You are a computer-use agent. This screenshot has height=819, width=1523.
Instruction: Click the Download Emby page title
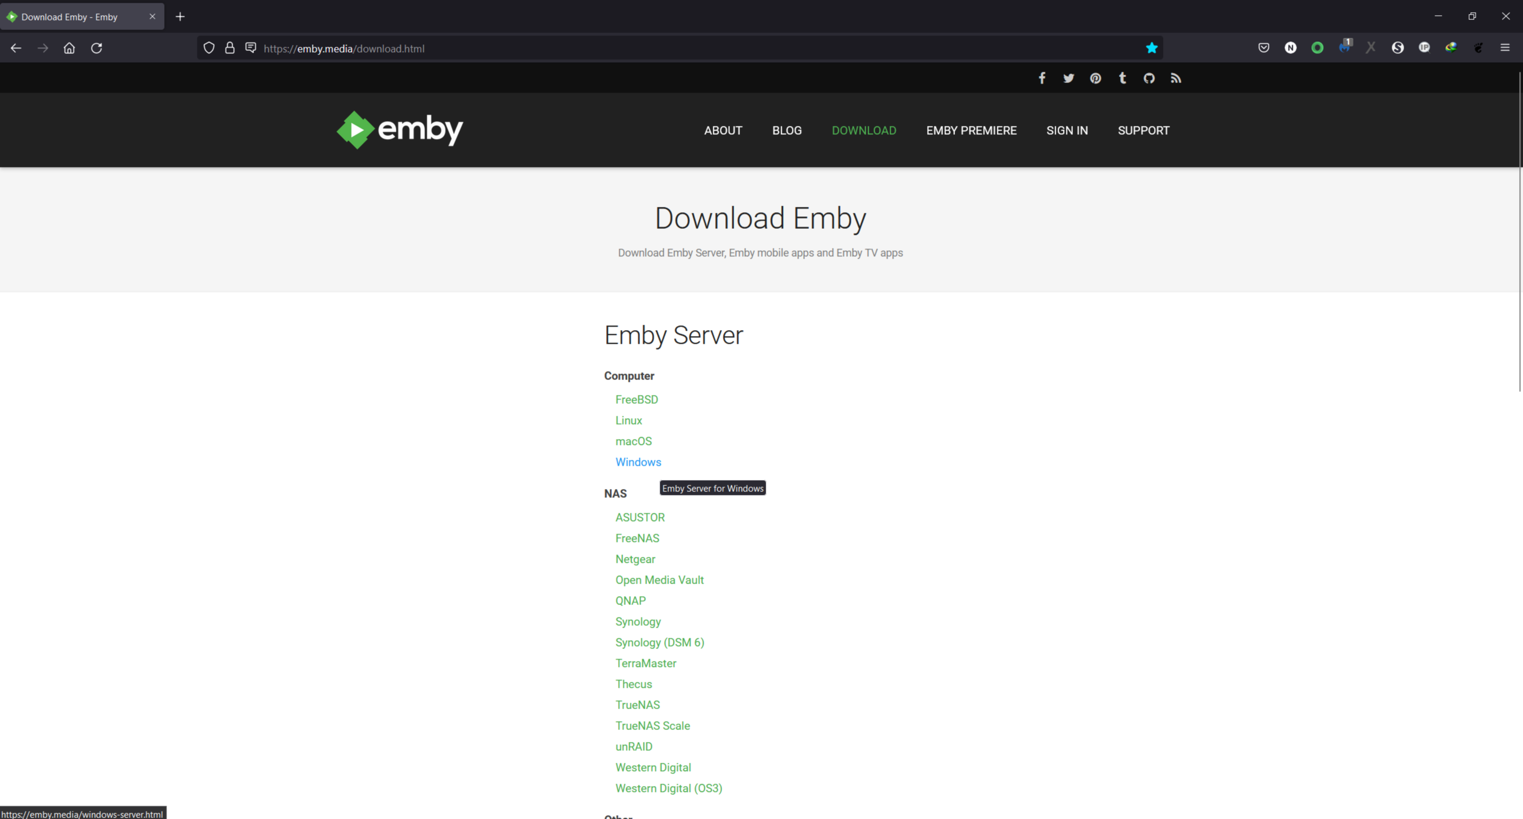[x=760, y=218]
